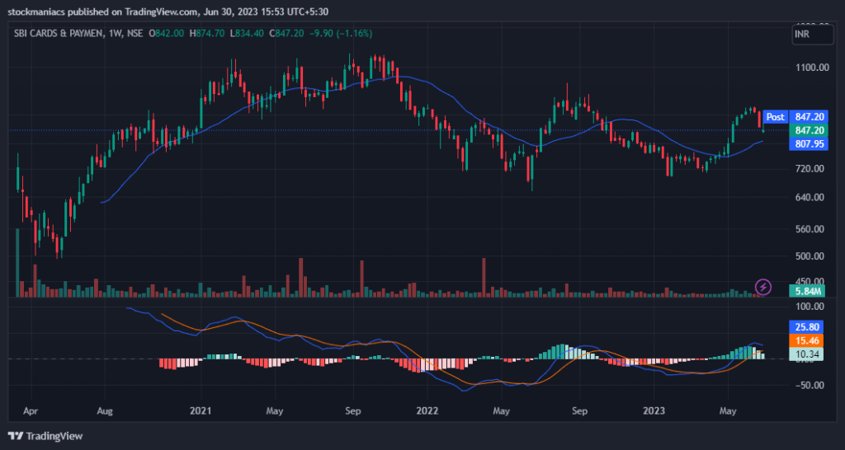Click the 500.00 price axis label
This screenshot has width=845, height=450.
(x=812, y=256)
